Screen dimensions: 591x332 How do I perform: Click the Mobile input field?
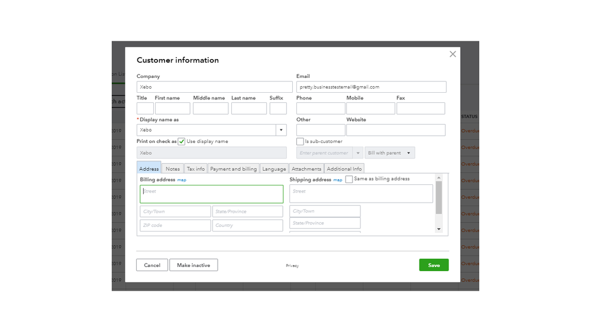pos(370,109)
